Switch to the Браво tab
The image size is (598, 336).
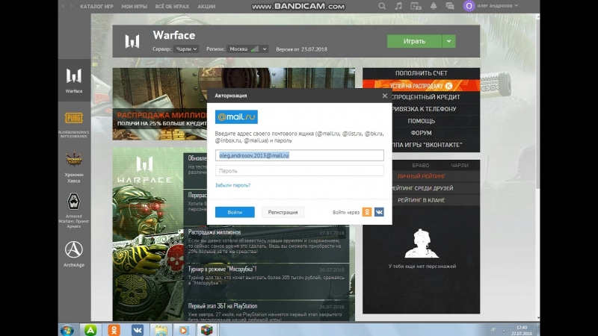tap(420, 165)
